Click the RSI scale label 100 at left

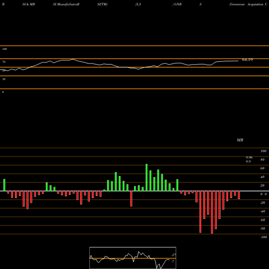click(x=4, y=49)
